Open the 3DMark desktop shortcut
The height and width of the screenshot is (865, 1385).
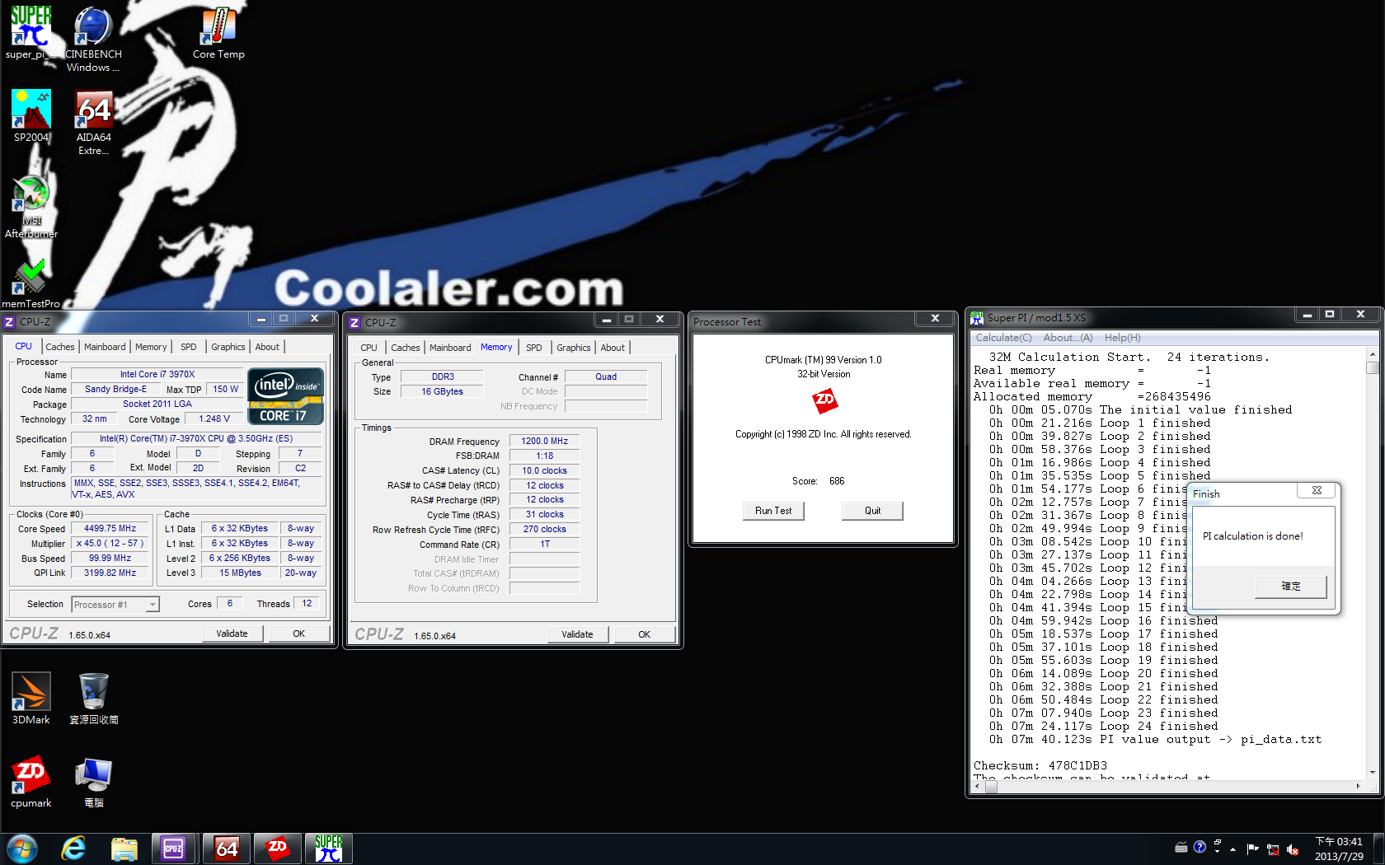[31, 698]
